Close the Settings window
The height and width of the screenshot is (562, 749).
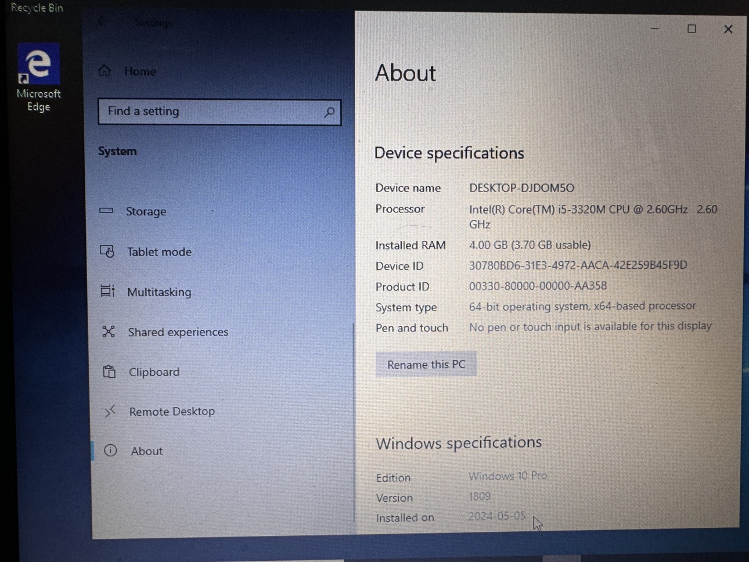tap(728, 29)
